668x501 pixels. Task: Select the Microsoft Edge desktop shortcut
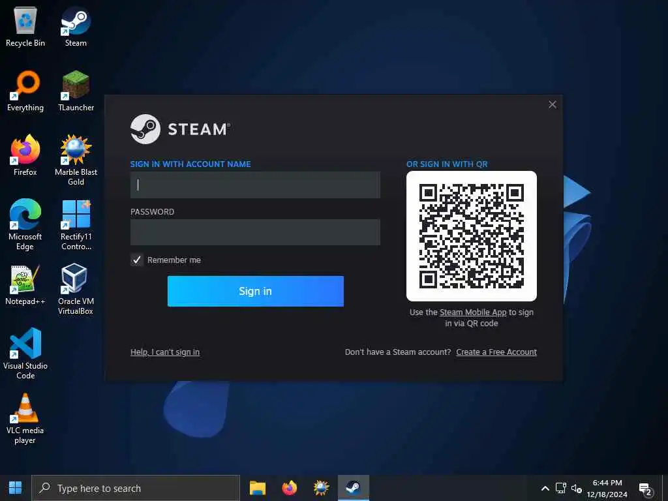coord(25,225)
